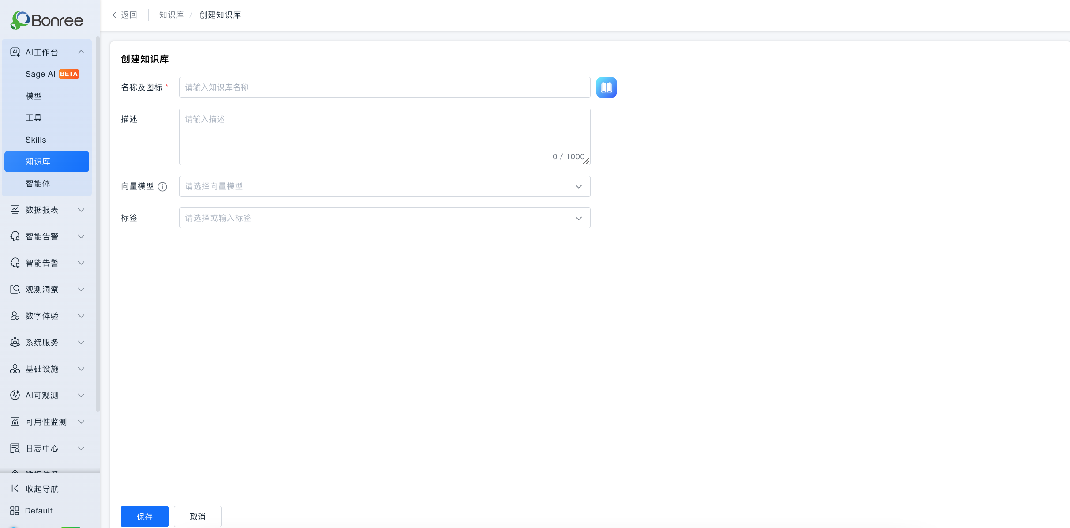Click the Default workspace grid icon
Image resolution: width=1070 pixels, height=528 pixels.
pos(15,511)
